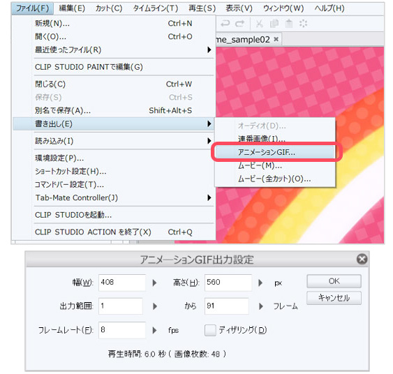Open arrow beside frame rate field
This screenshot has height=374, width=393.
click(x=155, y=331)
